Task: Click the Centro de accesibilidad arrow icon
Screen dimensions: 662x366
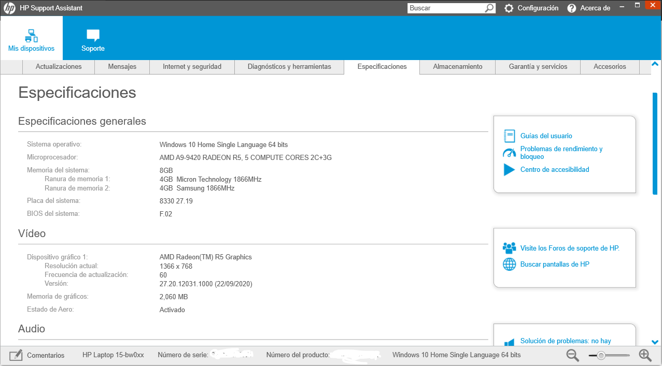Action: pyautogui.click(x=510, y=170)
